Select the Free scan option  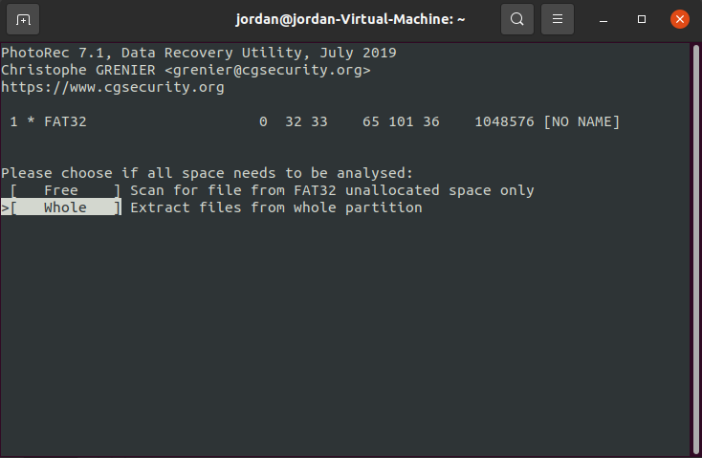(x=65, y=190)
